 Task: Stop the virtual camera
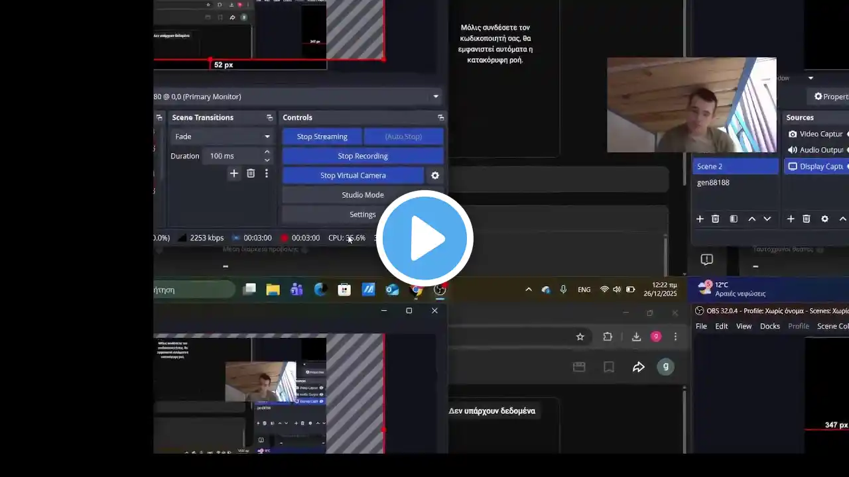[353, 176]
